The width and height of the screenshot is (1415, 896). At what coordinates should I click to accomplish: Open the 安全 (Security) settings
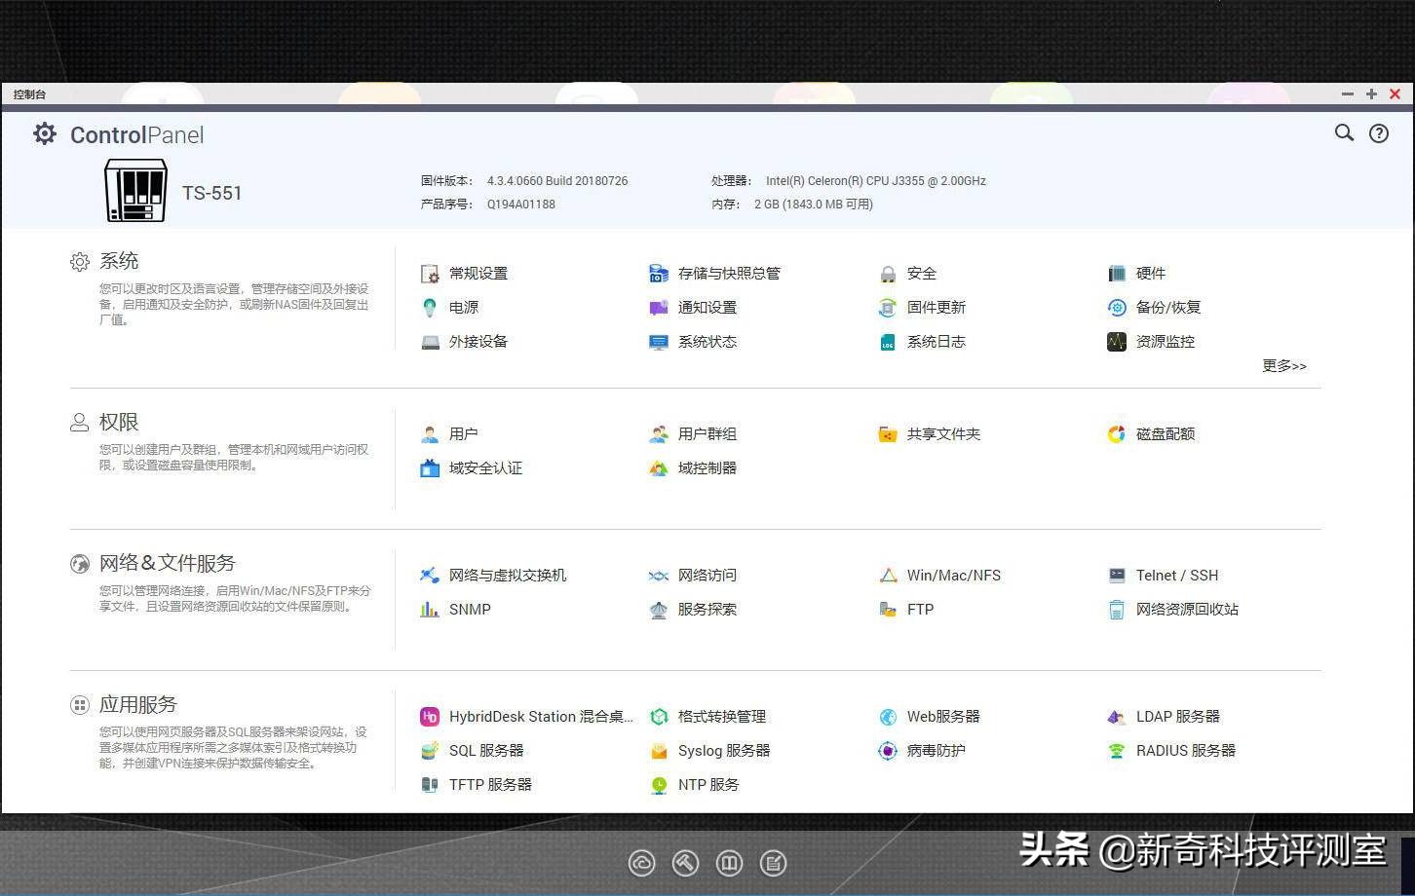click(919, 273)
